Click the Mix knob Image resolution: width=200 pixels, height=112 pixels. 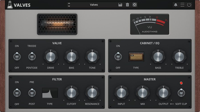(x=142, y=93)
